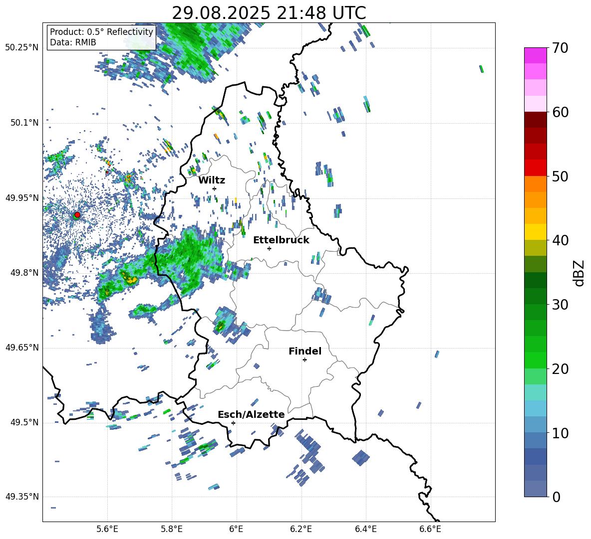The image size is (591, 539).
Task: Click the dBZ colorbar label
Action: 579,273
